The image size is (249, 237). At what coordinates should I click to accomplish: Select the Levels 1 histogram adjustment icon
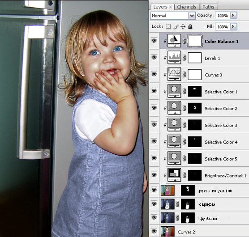click(x=174, y=57)
